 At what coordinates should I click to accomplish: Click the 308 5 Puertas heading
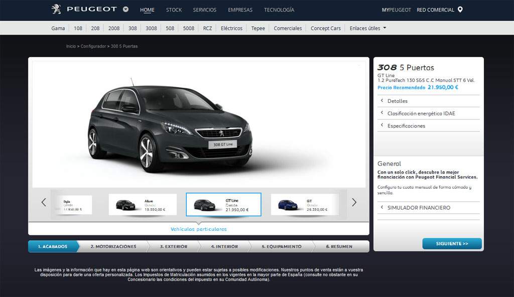406,68
